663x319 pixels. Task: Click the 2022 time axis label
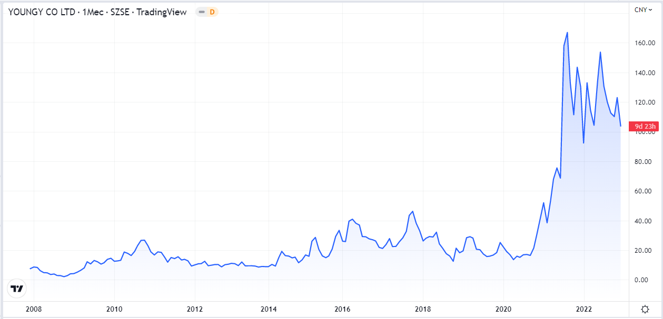tap(585, 309)
